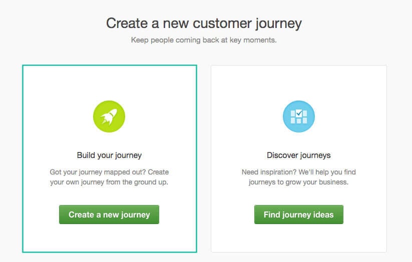The image size is (412, 262).
Task: Click the "from the ground up" text line
Action: [109, 182]
